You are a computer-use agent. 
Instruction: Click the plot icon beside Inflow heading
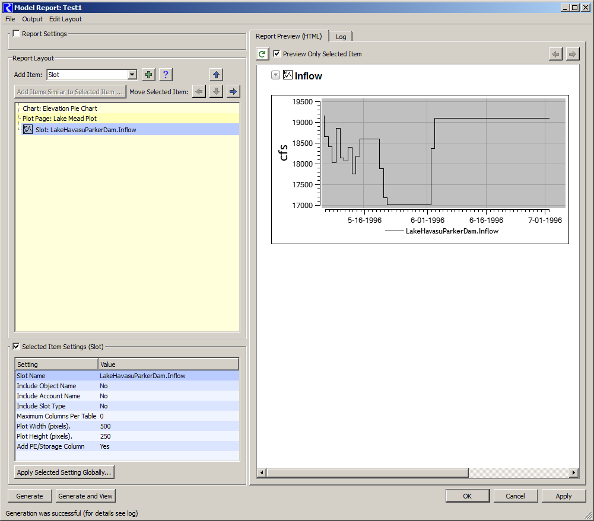point(288,75)
